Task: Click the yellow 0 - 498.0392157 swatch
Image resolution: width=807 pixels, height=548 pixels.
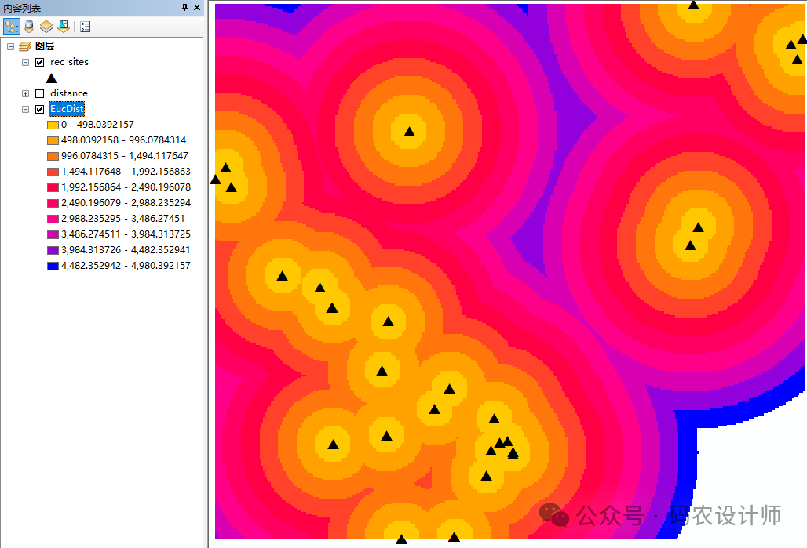Action: [53, 125]
